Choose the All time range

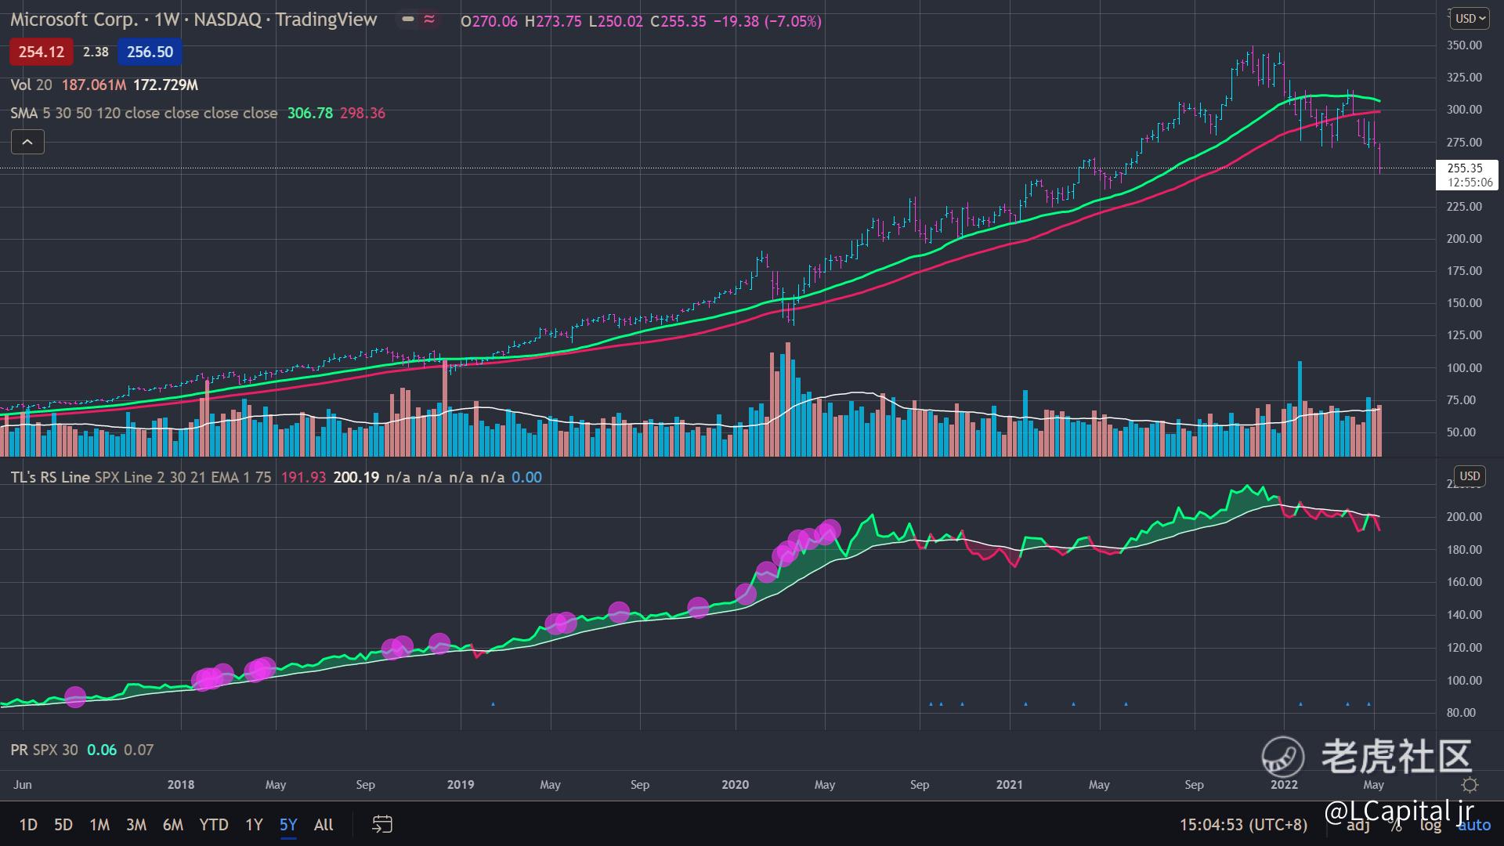pos(324,824)
